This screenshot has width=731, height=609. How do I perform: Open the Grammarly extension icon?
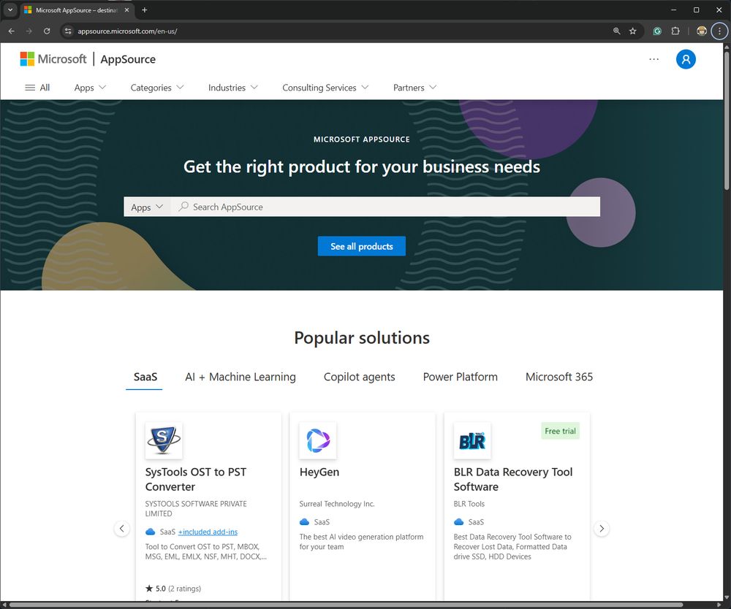click(657, 31)
